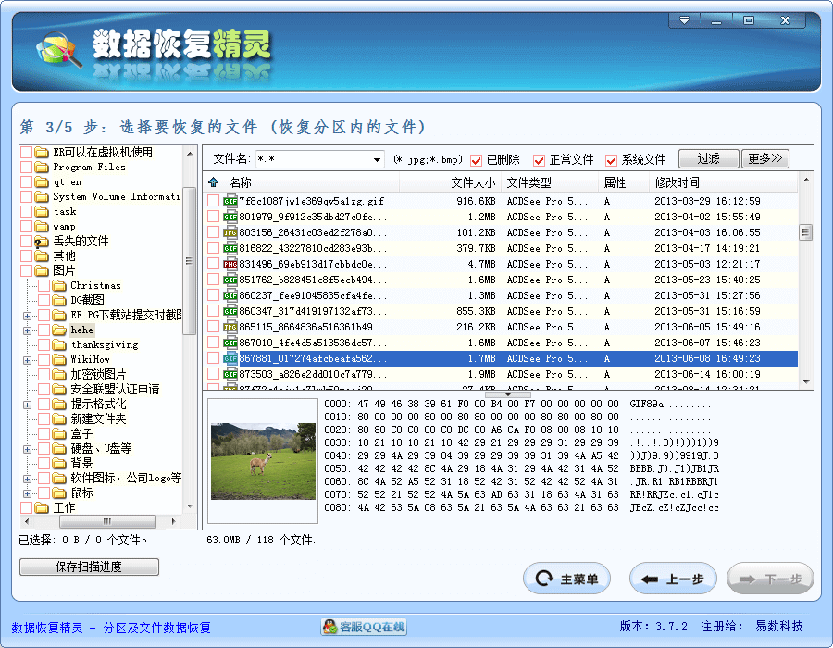Sort by the 名称 column header
Viewport: 833px width, 648px height.
[x=311, y=182]
